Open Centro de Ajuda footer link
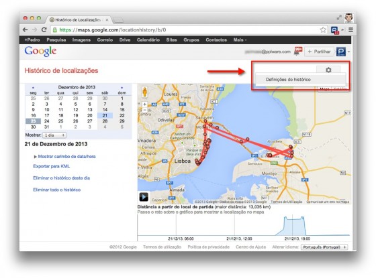Viewport: 376px width, 278px height. pos(250,247)
